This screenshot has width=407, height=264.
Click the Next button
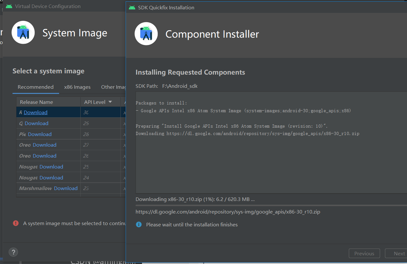pyautogui.click(x=398, y=253)
